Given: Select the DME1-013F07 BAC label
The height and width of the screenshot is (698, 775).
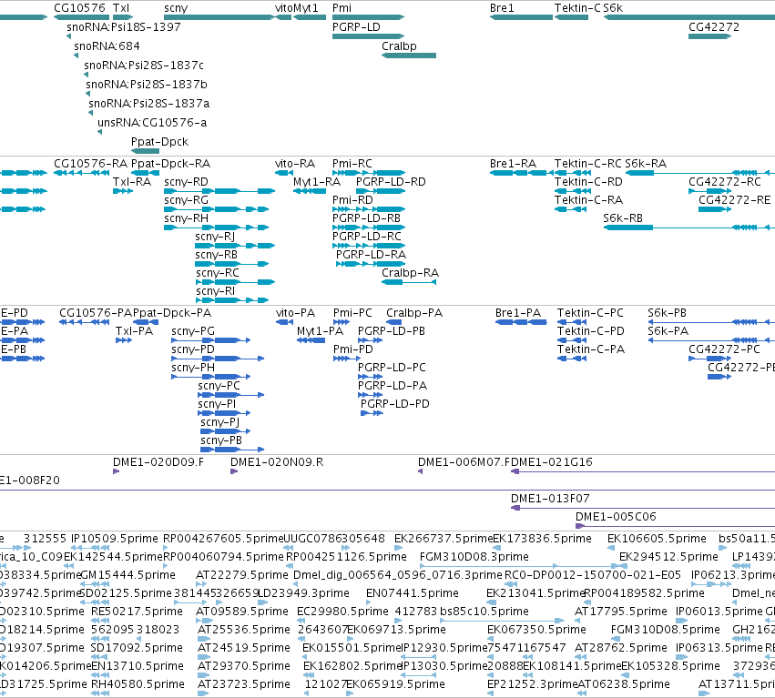Looking at the screenshot, I should pyautogui.click(x=550, y=499).
